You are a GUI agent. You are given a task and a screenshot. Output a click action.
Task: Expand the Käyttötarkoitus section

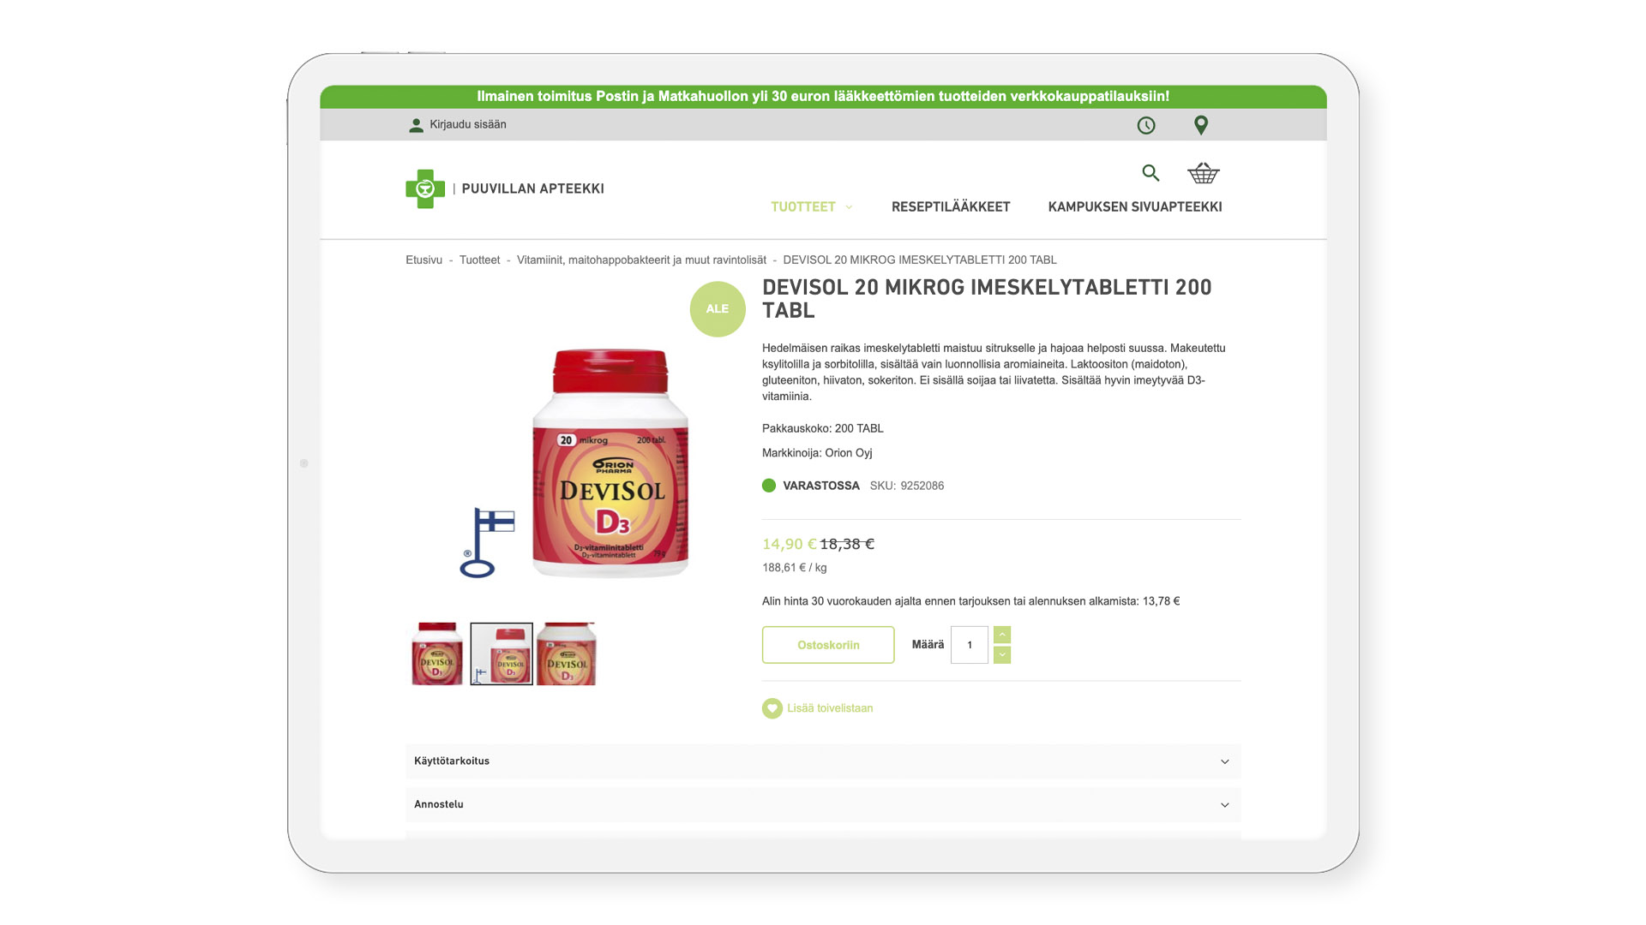coord(823,761)
